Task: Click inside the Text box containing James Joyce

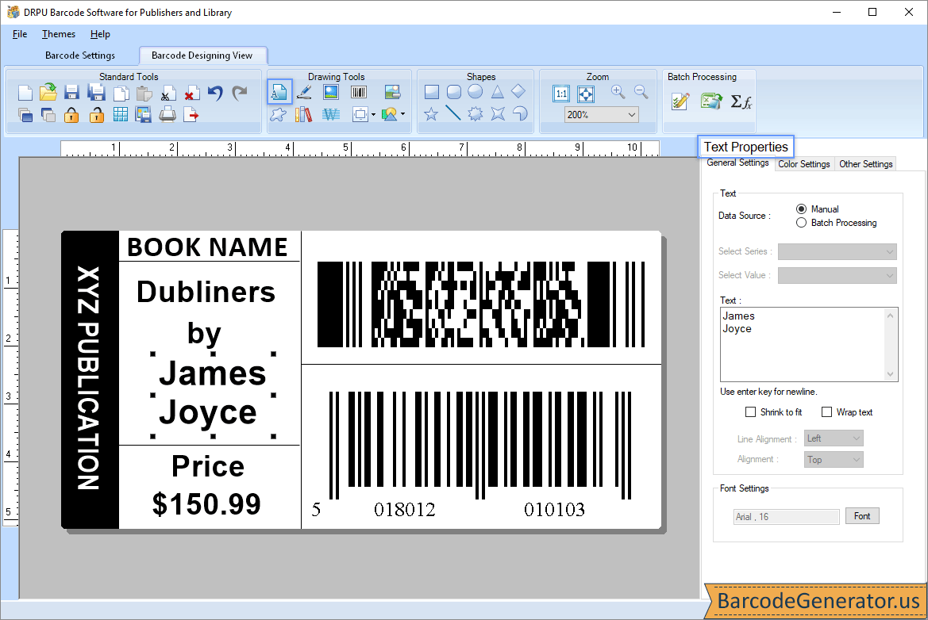Action: 809,344
